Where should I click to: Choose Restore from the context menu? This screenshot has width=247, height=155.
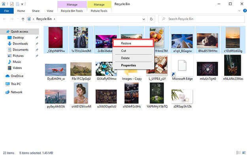[134, 43]
